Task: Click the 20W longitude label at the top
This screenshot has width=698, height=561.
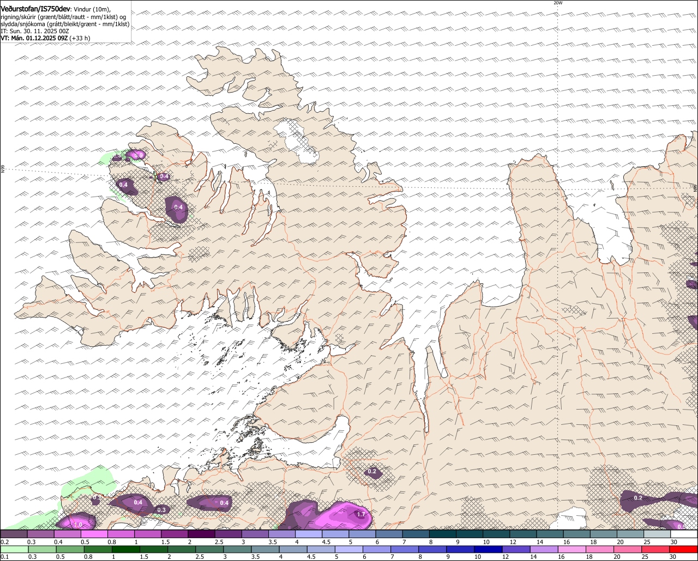Action: (x=557, y=3)
